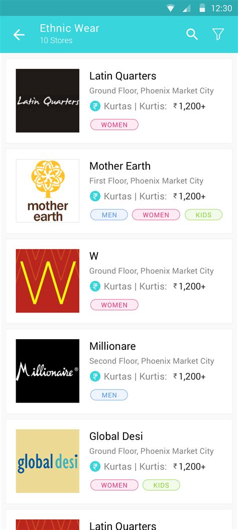Open the Latin Quarters logo thumbnail
The image size is (238, 530).
pyautogui.click(x=48, y=101)
